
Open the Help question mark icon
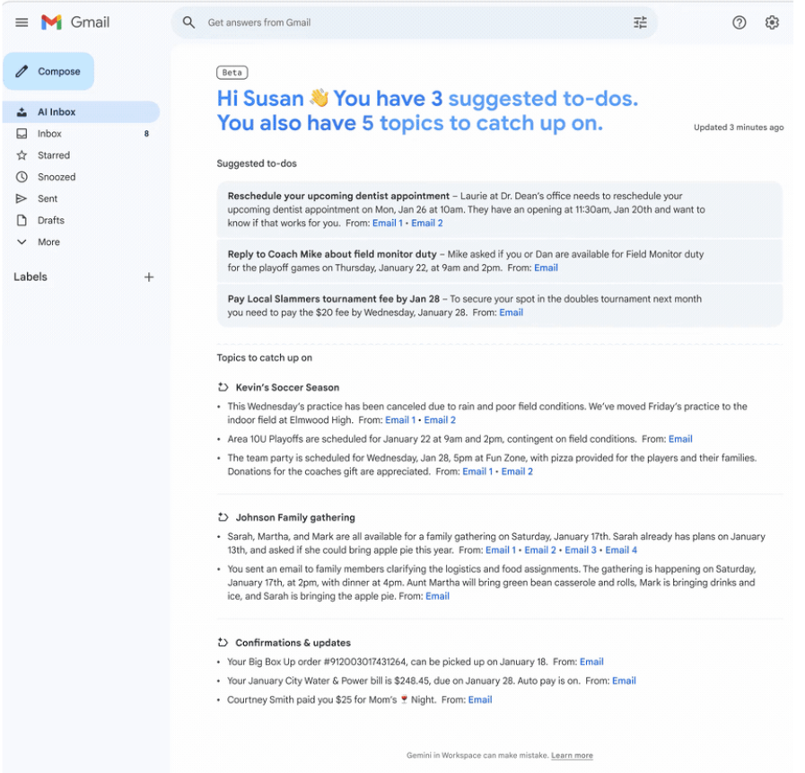click(739, 22)
